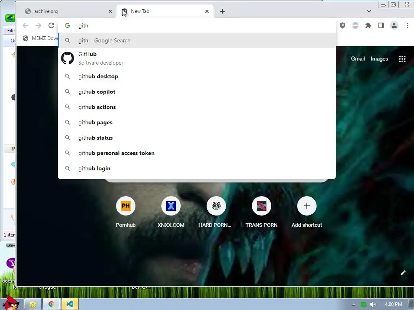Screen dimensions: 414x310
Task: Open the Google apps grid
Action: 402,59
